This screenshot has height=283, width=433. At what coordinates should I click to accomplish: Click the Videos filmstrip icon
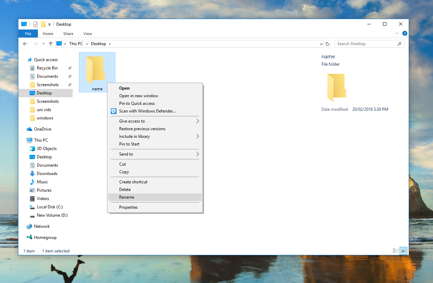(32, 199)
